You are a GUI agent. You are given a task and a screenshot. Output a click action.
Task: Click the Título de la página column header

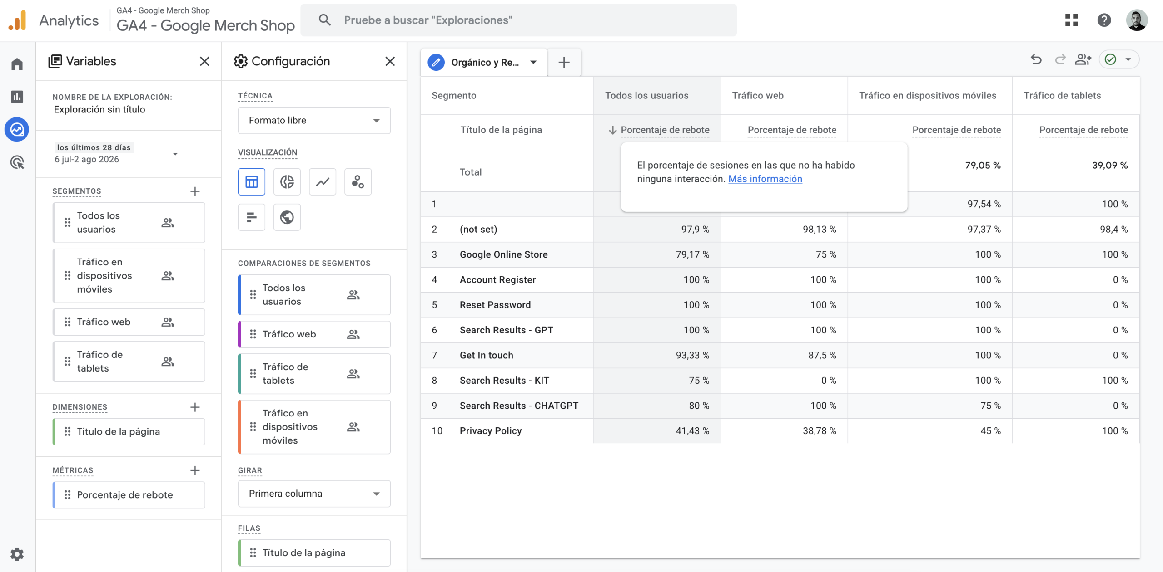tap(501, 130)
